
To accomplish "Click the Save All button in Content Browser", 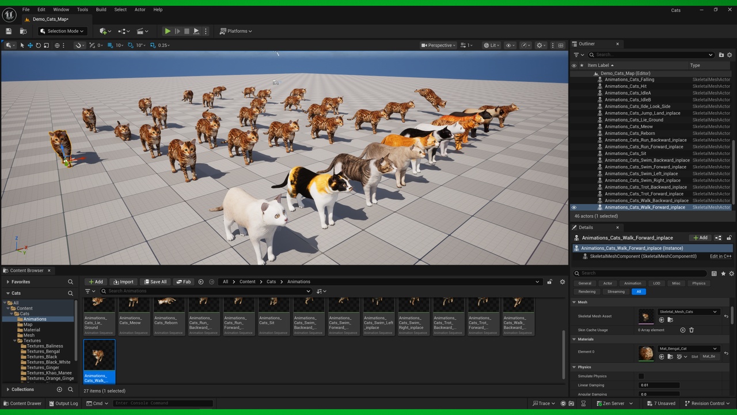I will coord(154,282).
